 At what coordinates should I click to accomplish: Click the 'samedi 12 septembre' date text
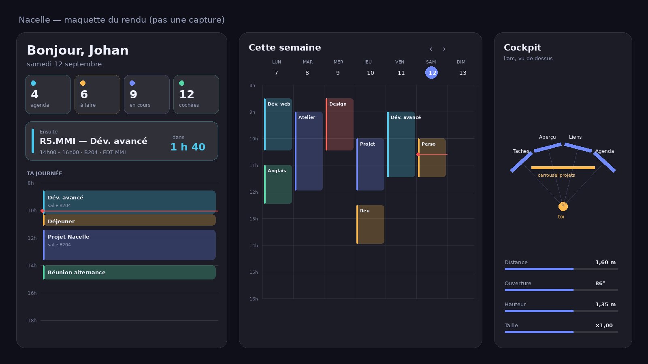click(64, 64)
